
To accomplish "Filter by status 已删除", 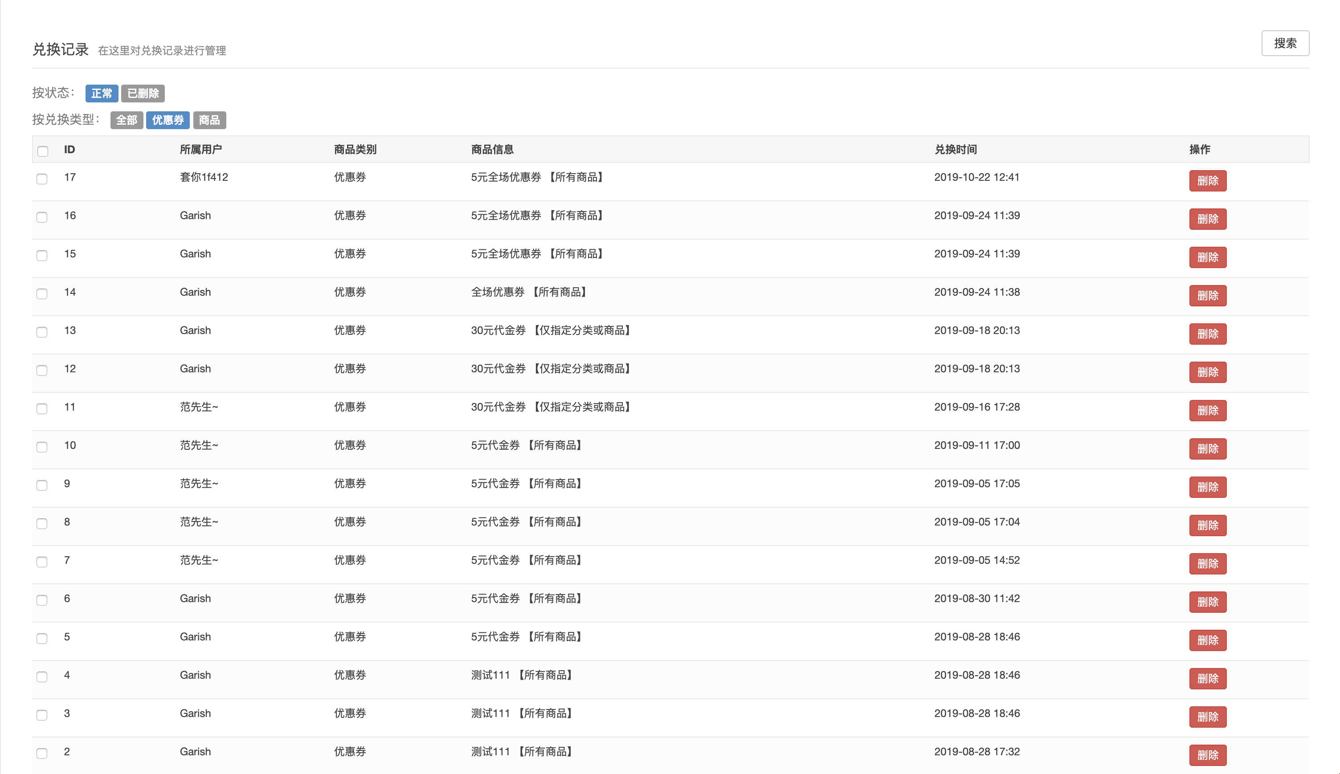I will [x=143, y=94].
